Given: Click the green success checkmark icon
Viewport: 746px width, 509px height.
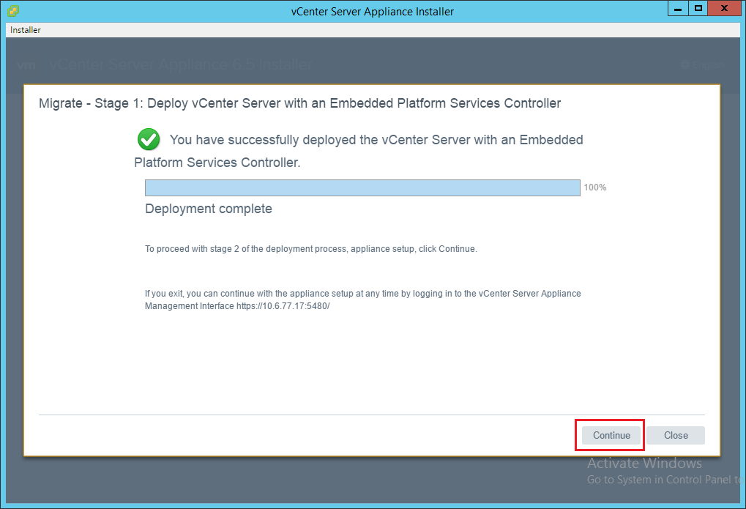Looking at the screenshot, I should click(149, 139).
